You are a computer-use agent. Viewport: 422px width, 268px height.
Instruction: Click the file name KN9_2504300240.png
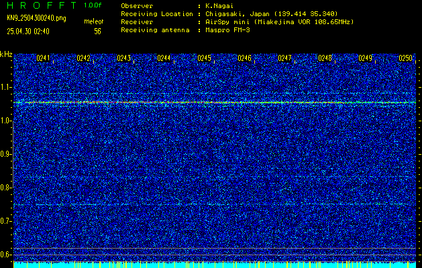pyautogui.click(x=36, y=18)
